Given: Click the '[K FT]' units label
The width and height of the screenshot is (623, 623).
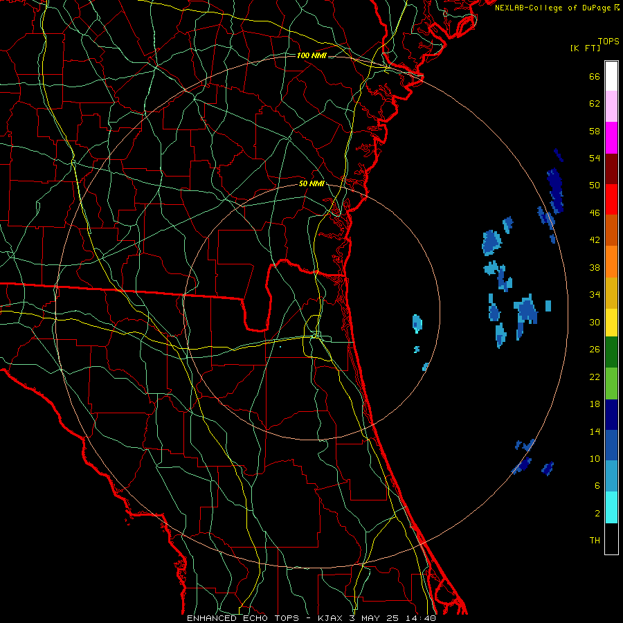Looking at the screenshot, I should pos(585,48).
